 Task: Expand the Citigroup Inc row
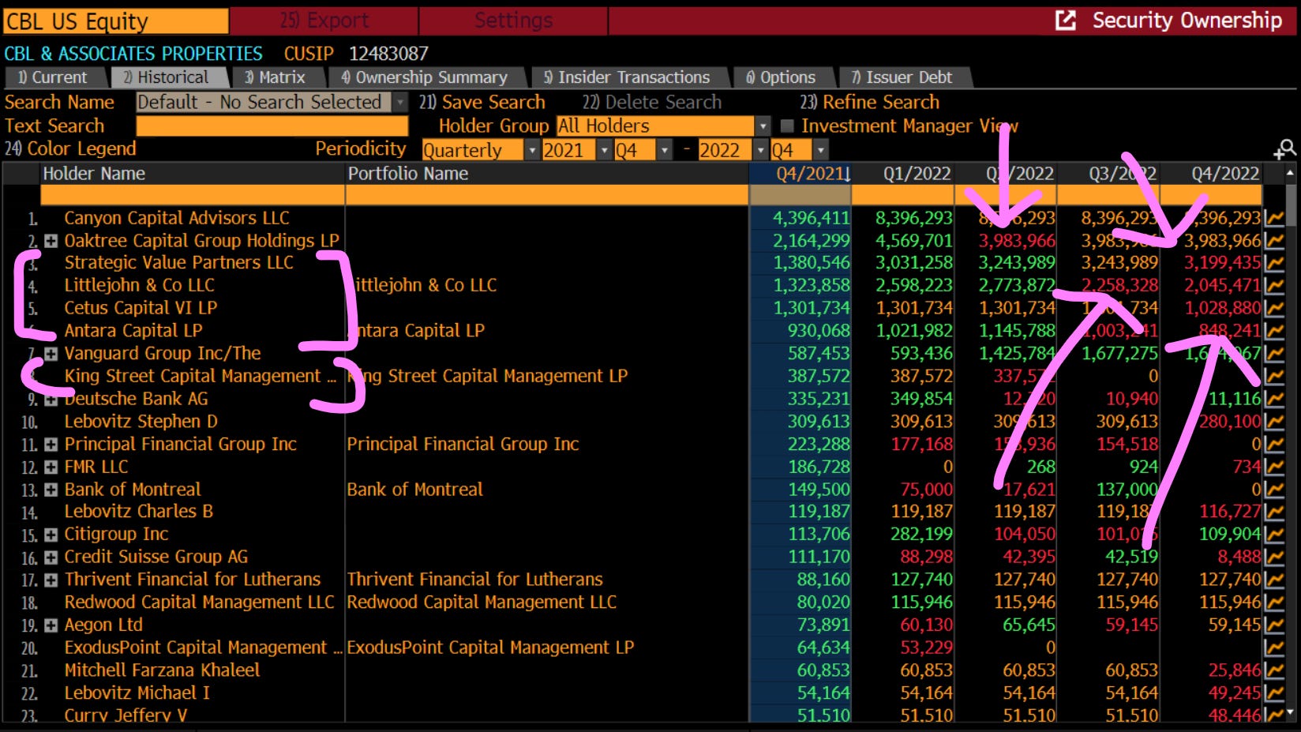point(51,535)
